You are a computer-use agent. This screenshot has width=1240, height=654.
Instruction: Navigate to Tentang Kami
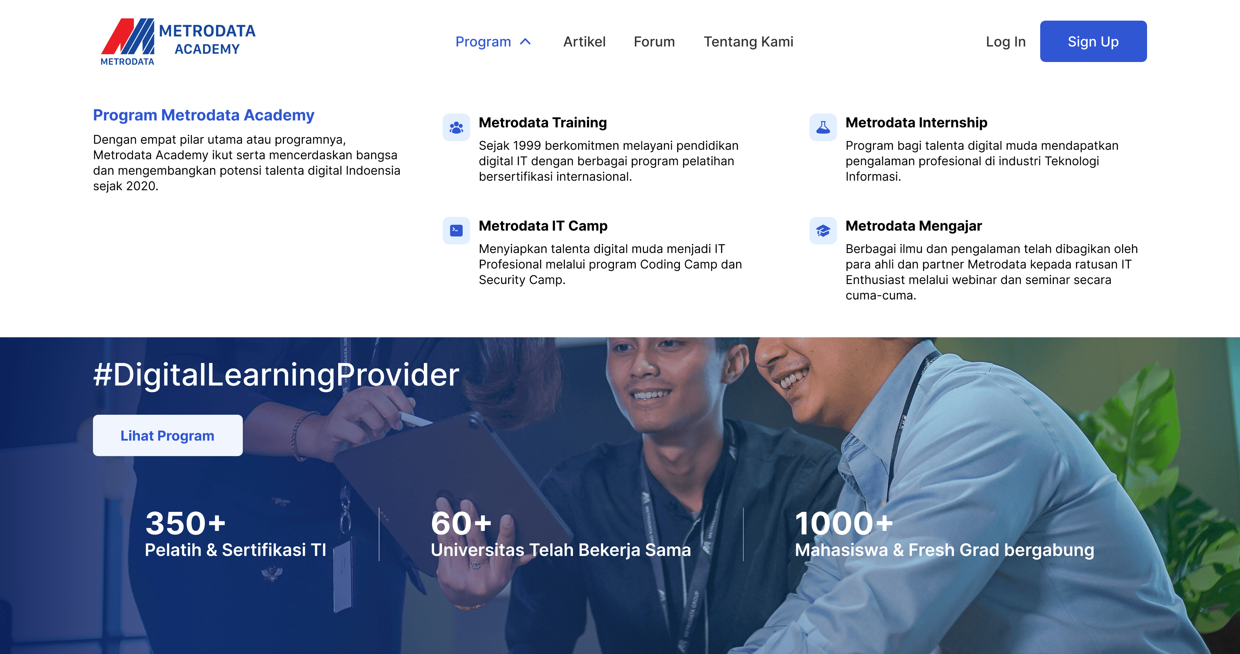coord(748,42)
